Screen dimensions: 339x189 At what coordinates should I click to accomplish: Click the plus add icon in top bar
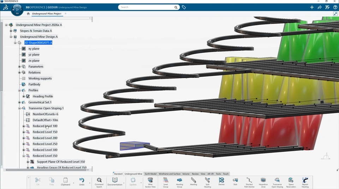point(312,7)
